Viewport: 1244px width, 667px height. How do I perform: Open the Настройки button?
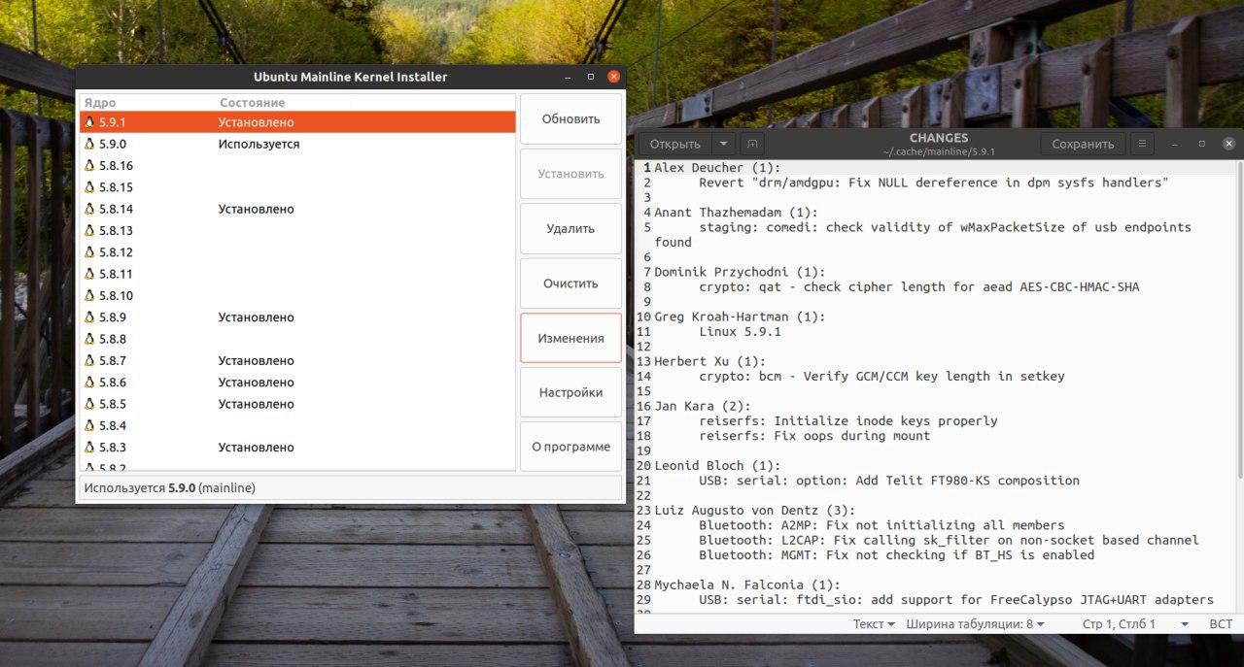(570, 393)
